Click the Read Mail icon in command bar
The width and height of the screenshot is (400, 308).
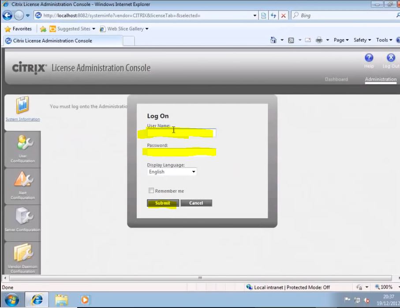point(308,40)
